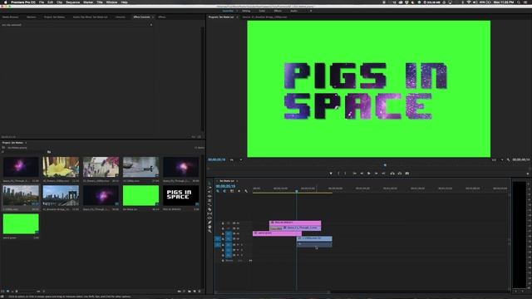Open Effect Controls panel menu
The height and width of the screenshot is (299, 532).
[153, 17]
